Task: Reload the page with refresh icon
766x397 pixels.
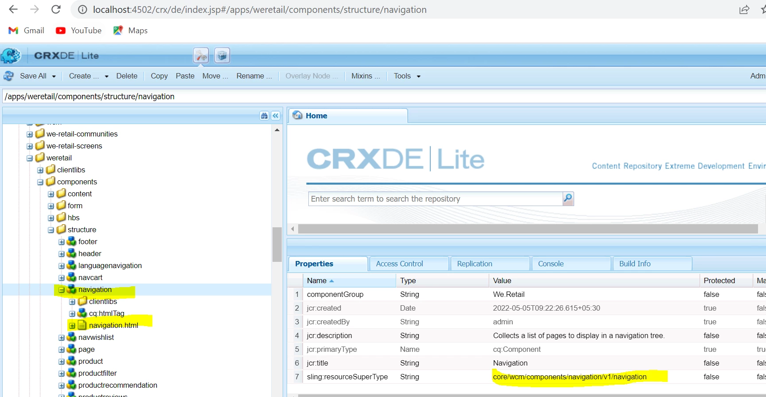Action: [x=56, y=9]
